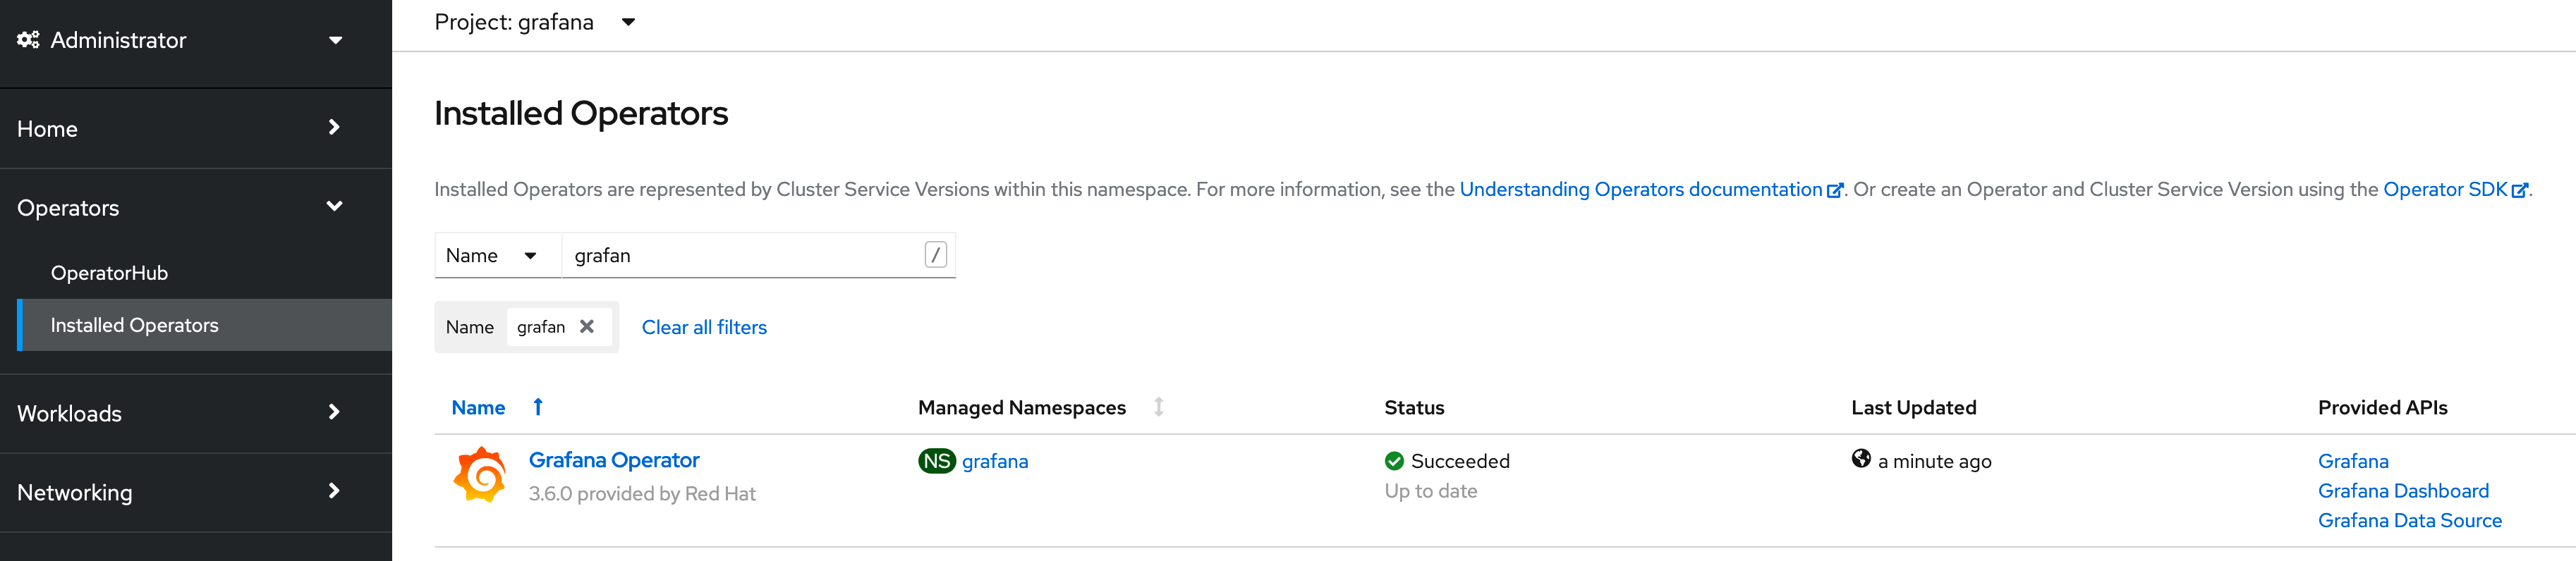Open the Grafana Dashboard API link
2576x561 pixels.
[x=2403, y=491]
